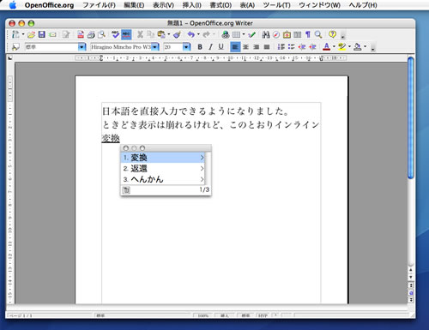429x330 pixels.
Task: Toggle Bullets list icon
Action: pos(291,47)
